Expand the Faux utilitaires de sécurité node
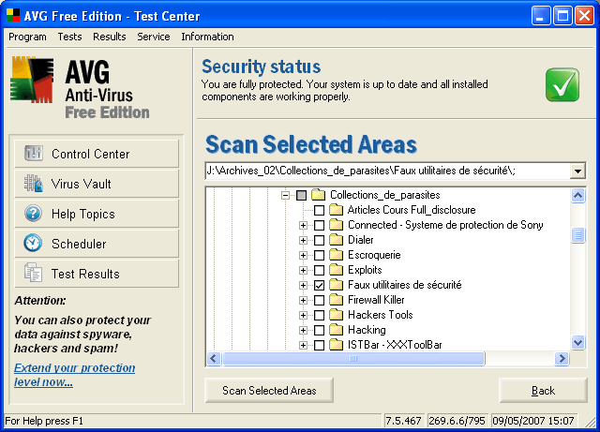This screenshot has height=432, width=600. point(303,285)
